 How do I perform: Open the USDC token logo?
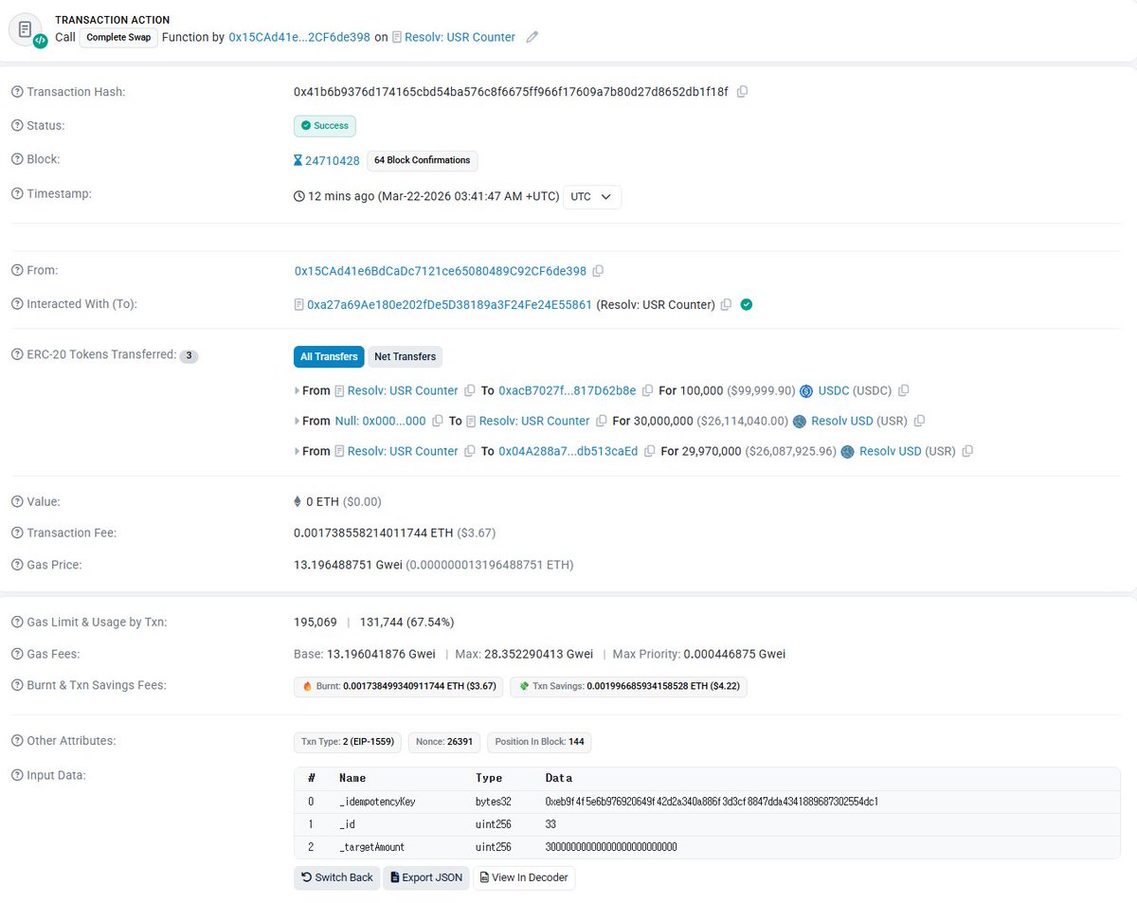[806, 390]
